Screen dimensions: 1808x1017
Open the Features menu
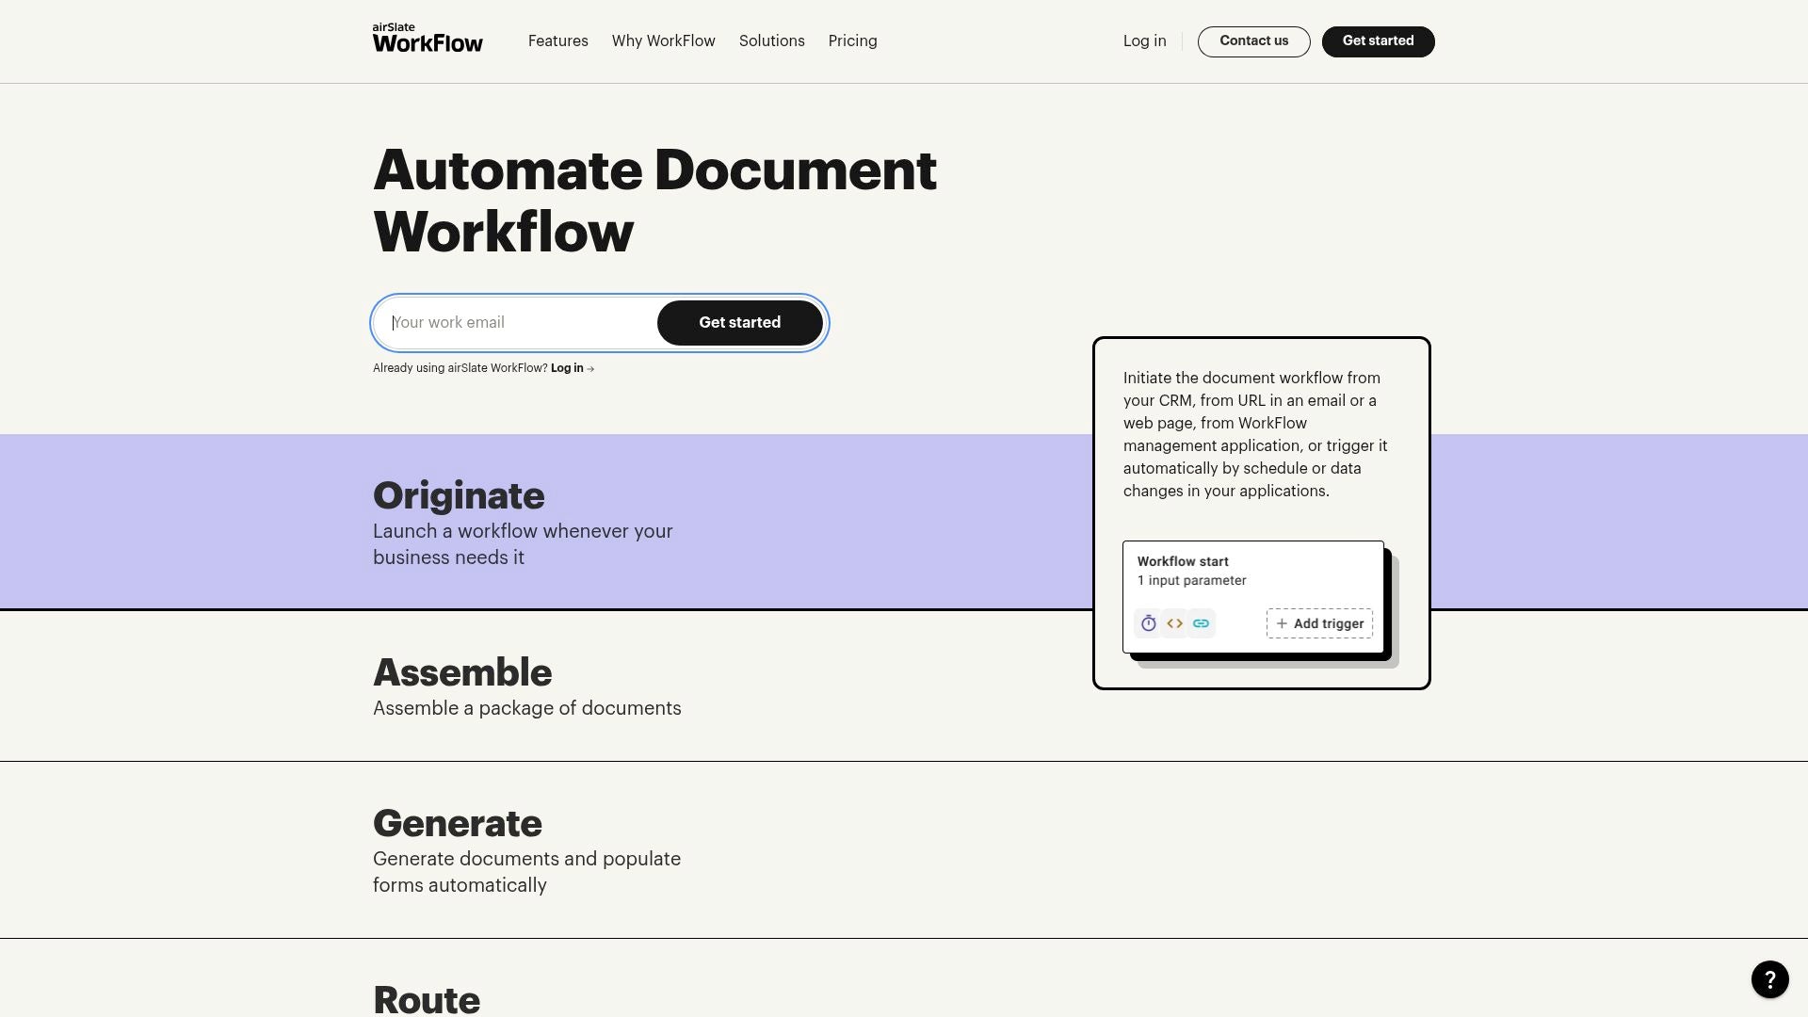[557, 41]
